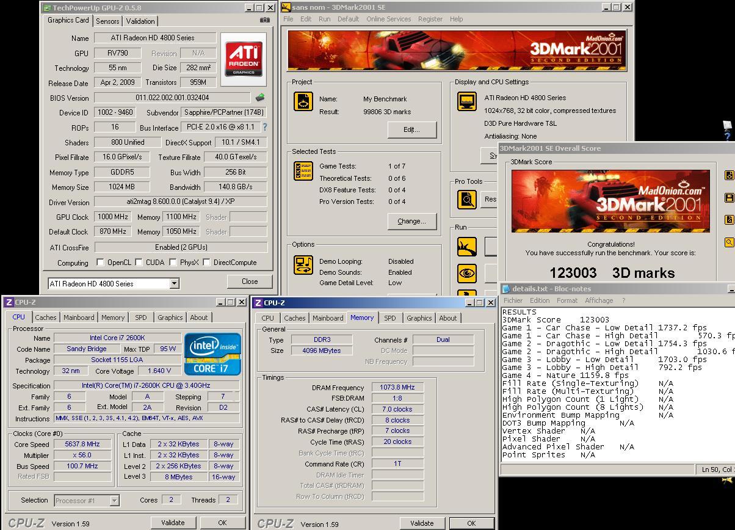This screenshot has height=530, width=735.
Task: Click the magnifier icon in Overall Score window
Action: [730, 242]
